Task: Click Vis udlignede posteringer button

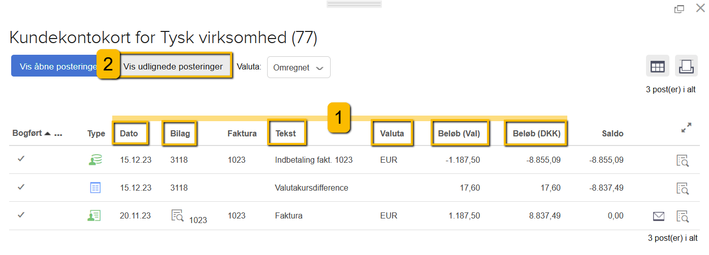Action: pos(173,66)
